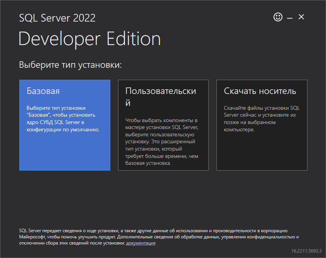This screenshot has height=258, width=326.
Task: Click the smiley face feedback icon
Action: (278, 17)
